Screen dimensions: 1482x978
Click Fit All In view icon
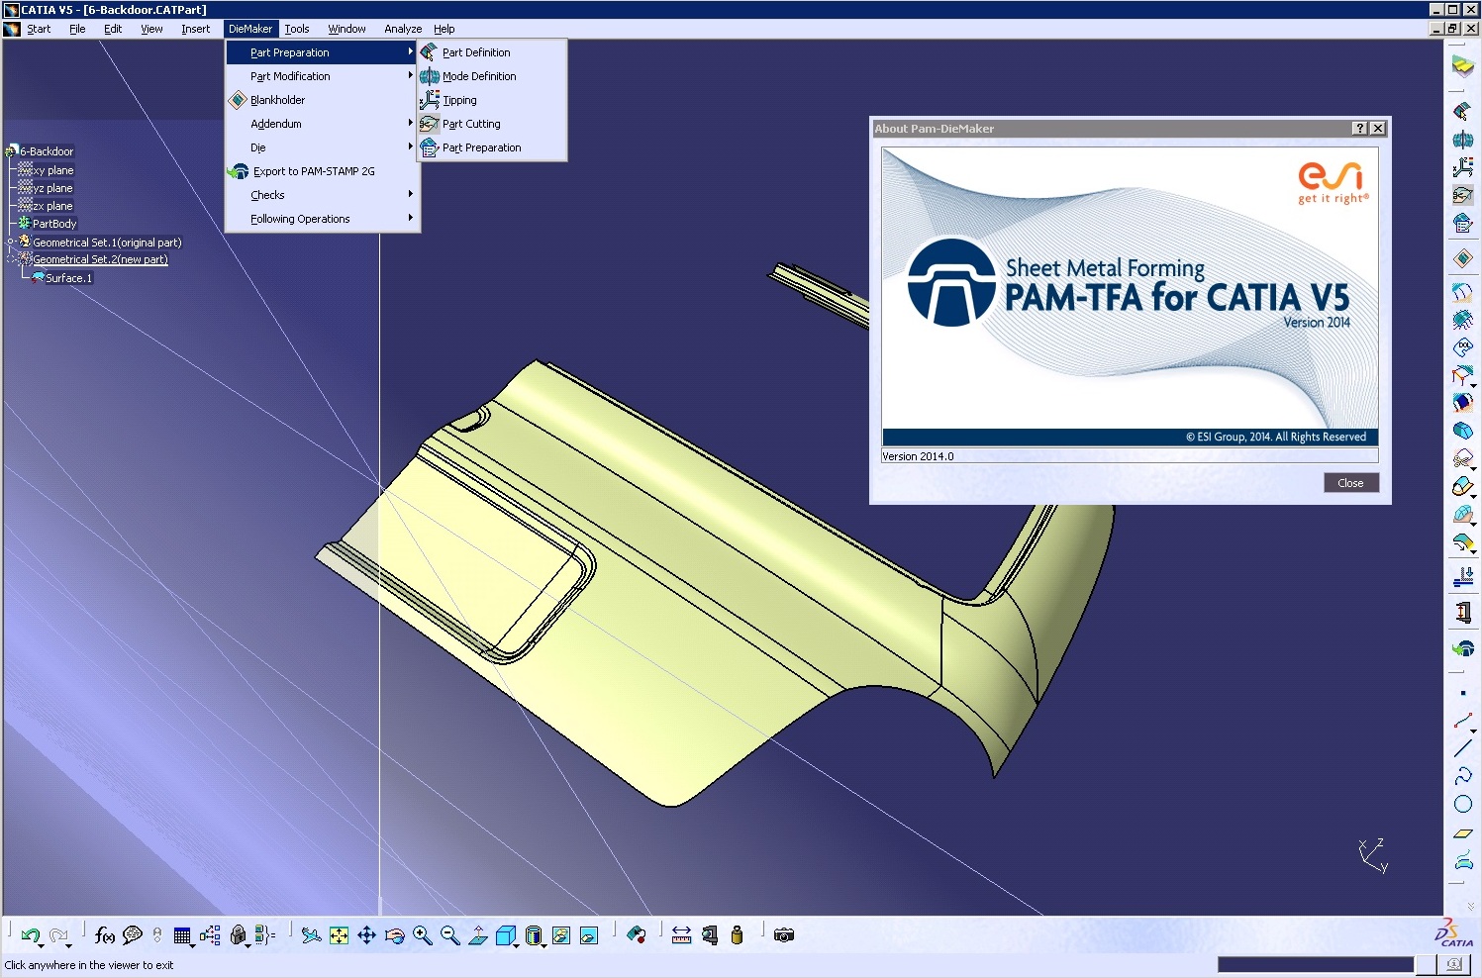point(339,934)
